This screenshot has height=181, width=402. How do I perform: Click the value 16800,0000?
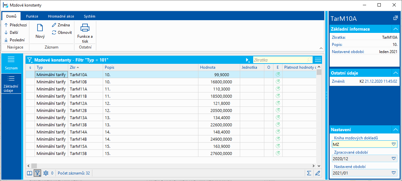pyautogui.click(x=221, y=82)
